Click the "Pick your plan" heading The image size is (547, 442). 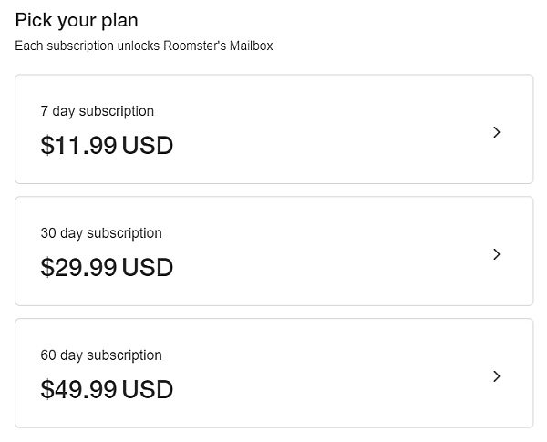pos(77,20)
